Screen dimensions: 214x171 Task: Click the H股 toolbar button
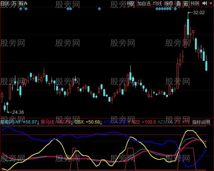[x=131, y=3]
